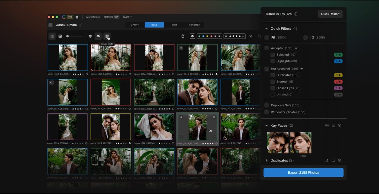This screenshot has height=194, width=379.
Task: Activate the Survey Mode icon
Action: [107, 36]
